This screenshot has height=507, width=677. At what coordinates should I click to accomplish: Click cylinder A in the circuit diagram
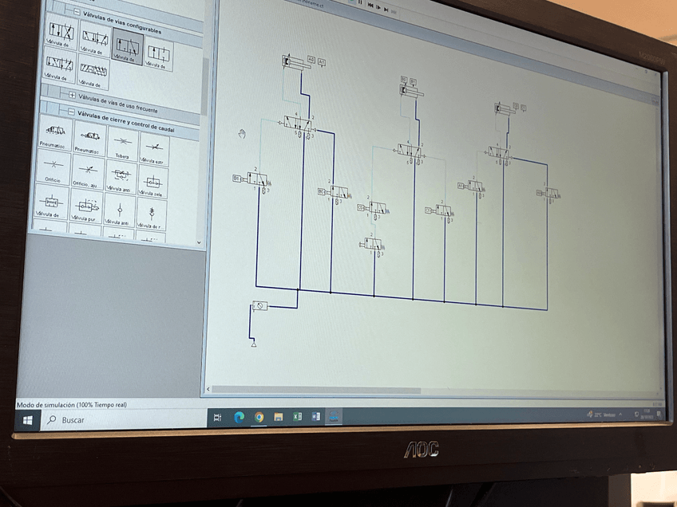(x=295, y=63)
